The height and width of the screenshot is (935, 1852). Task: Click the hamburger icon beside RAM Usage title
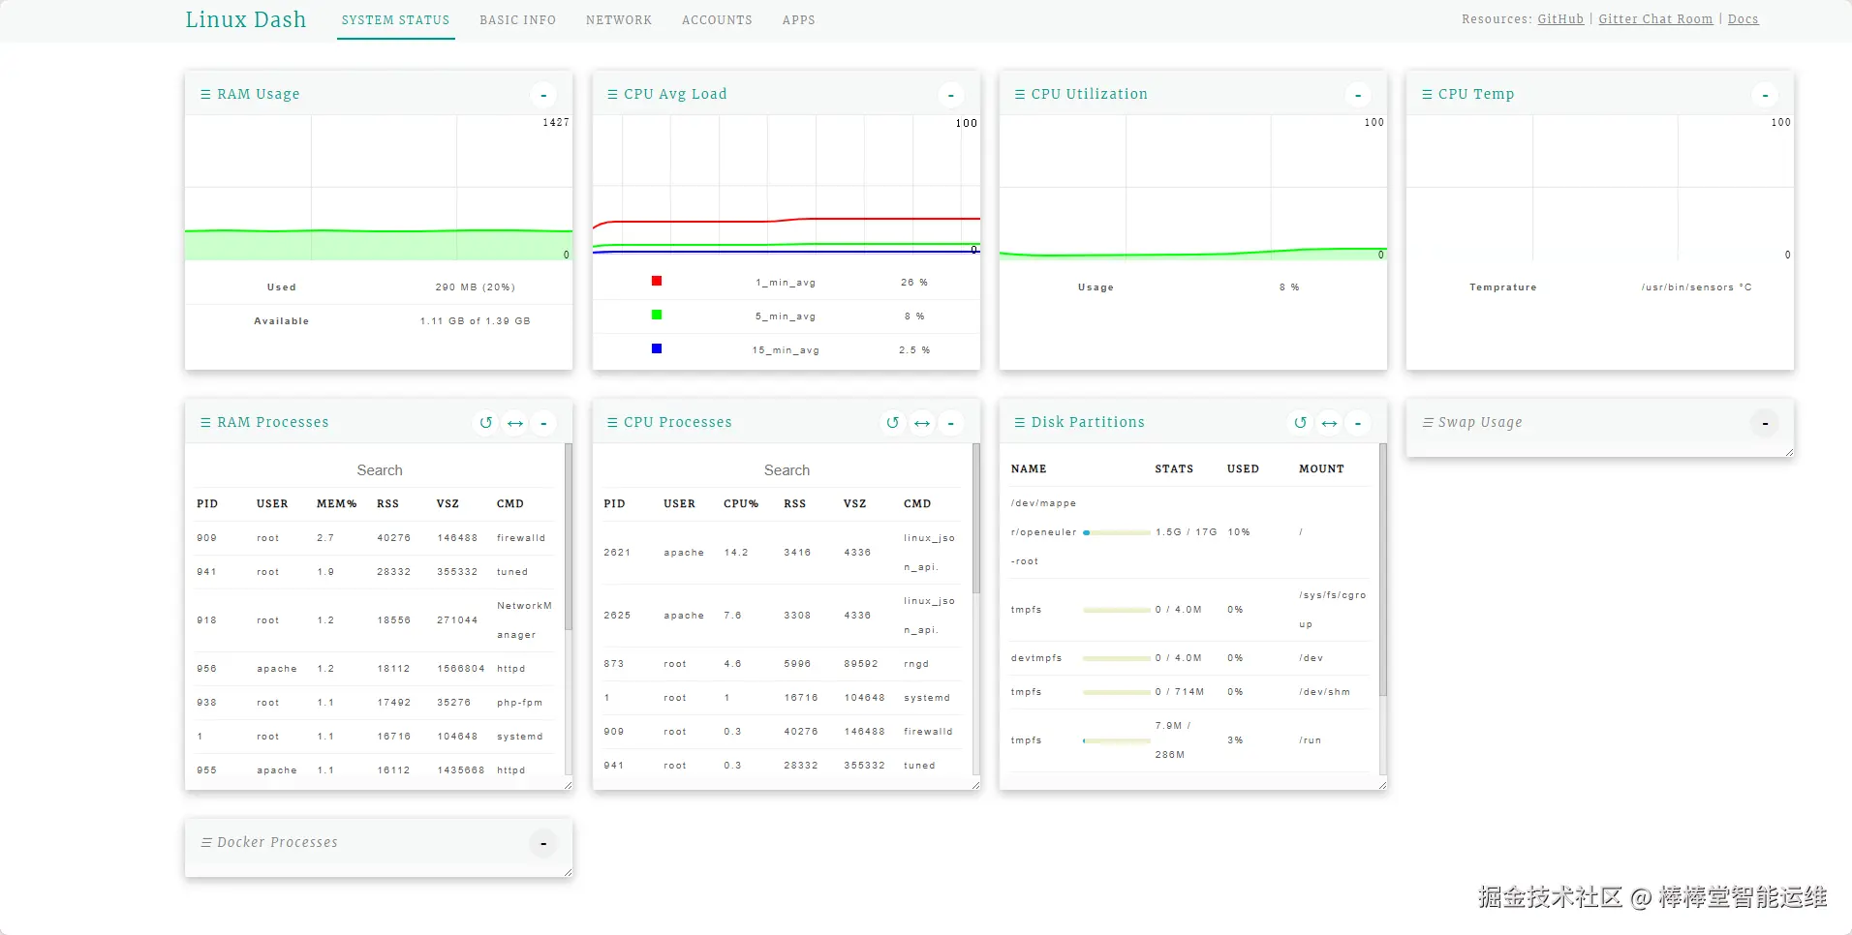pyautogui.click(x=205, y=94)
